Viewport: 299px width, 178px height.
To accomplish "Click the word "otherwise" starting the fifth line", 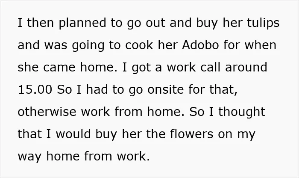I will point(47,112).
